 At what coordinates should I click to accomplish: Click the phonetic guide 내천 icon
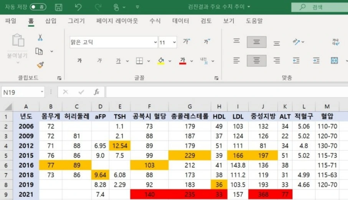(203, 61)
